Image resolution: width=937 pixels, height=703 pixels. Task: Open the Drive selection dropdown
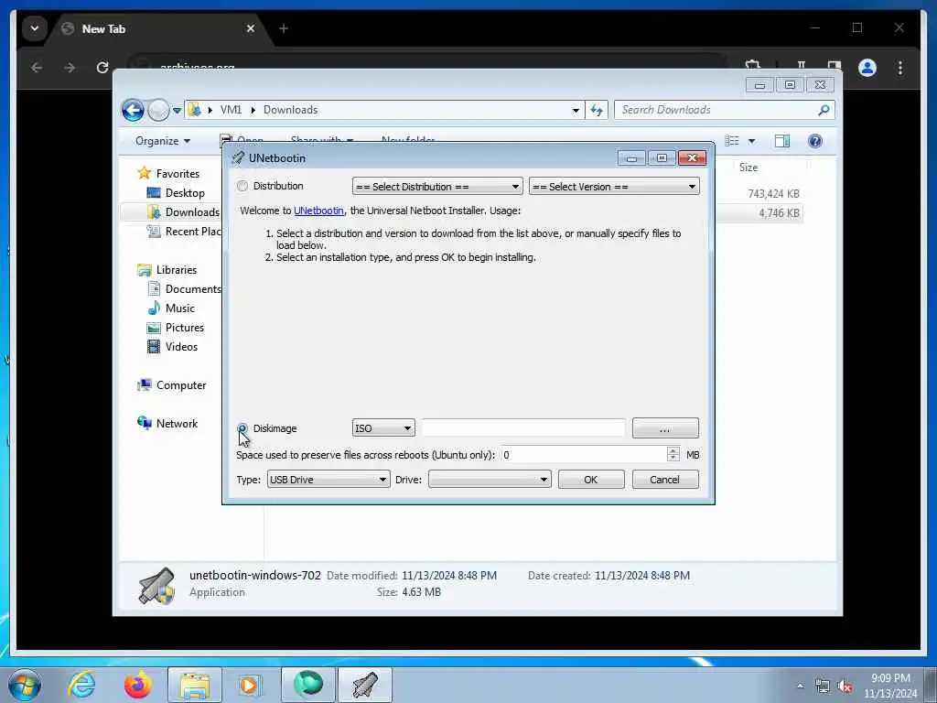pos(490,480)
